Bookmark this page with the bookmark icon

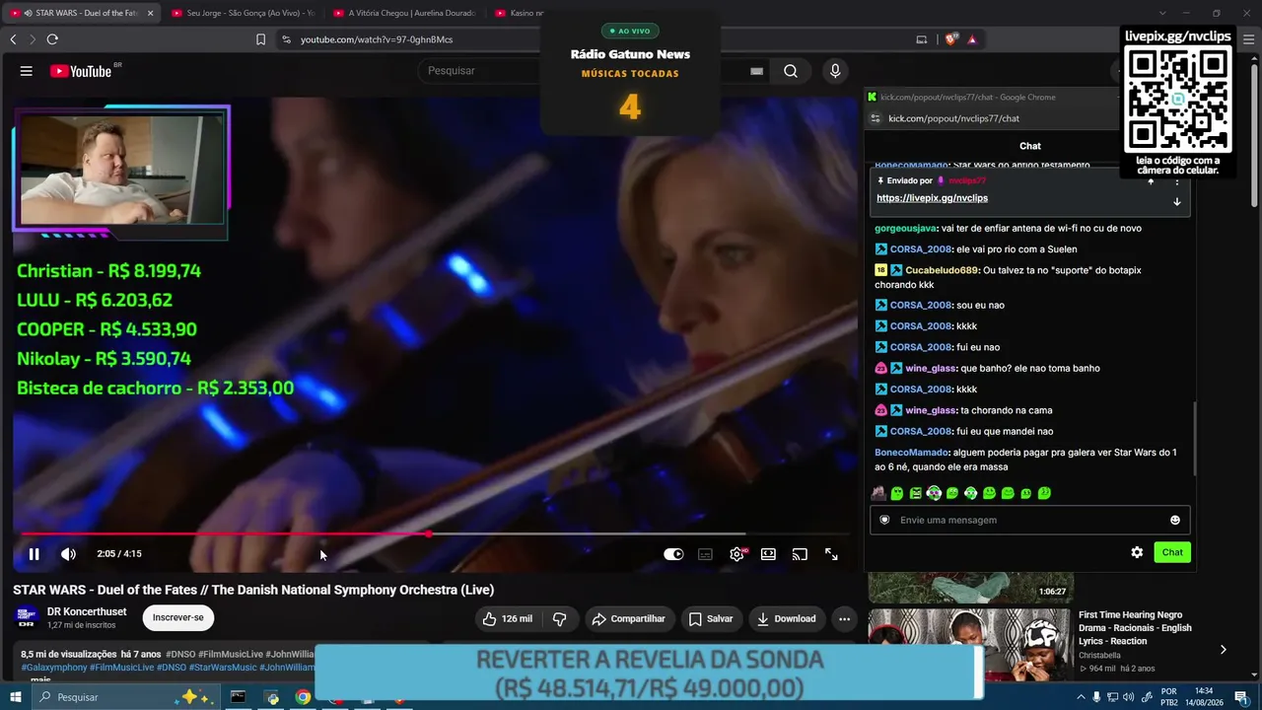[260, 39]
